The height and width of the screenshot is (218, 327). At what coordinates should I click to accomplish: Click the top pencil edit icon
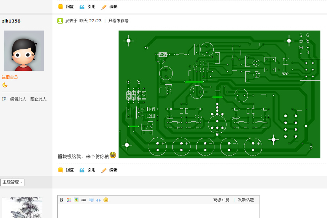tap(104, 7)
